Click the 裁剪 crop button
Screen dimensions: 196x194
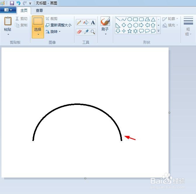[52, 19]
